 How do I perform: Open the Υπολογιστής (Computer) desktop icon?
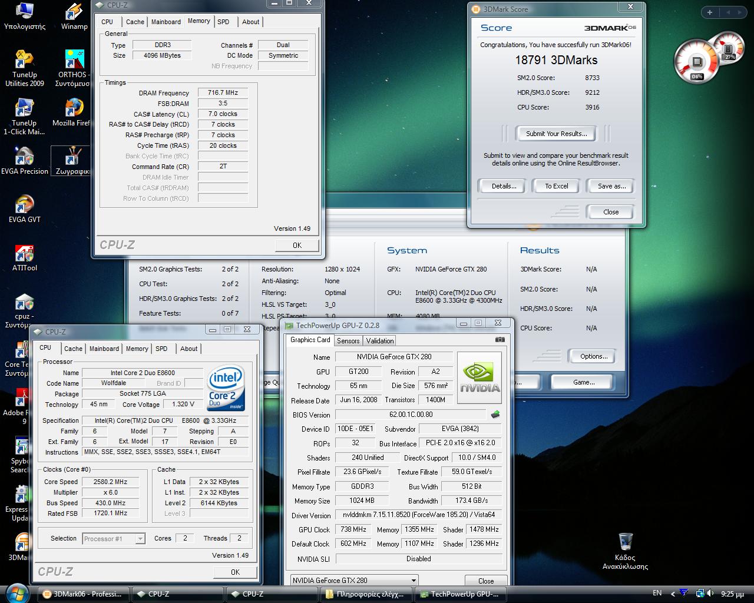pyautogui.click(x=25, y=16)
